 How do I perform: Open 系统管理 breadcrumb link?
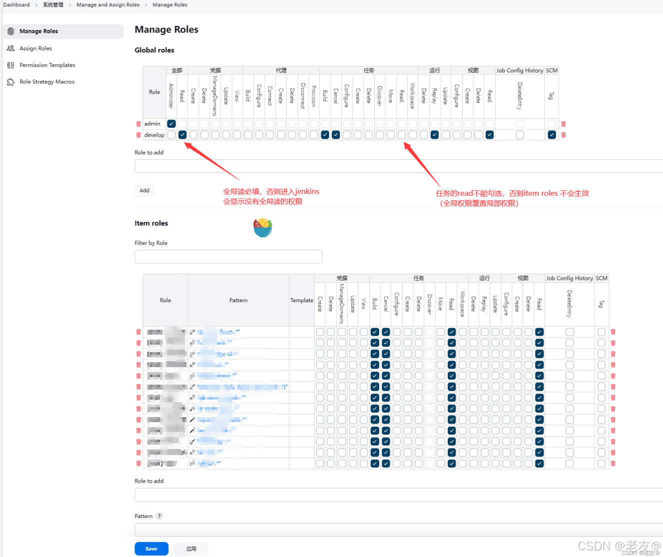[53, 5]
